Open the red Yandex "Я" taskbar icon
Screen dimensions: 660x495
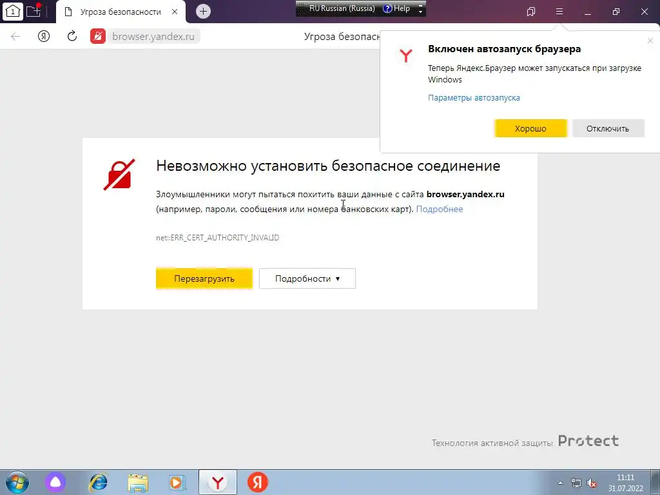pyautogui.click(x=258, y=482)
